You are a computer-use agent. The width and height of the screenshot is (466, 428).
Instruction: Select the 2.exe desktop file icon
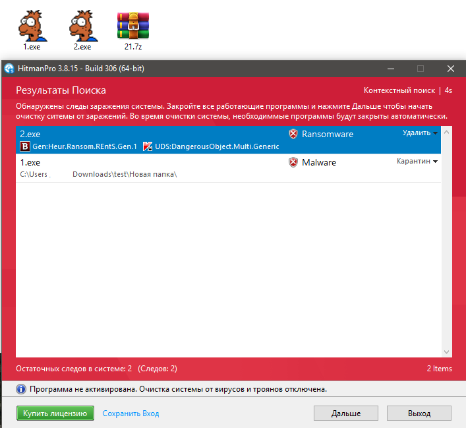[x=82, y=30]
